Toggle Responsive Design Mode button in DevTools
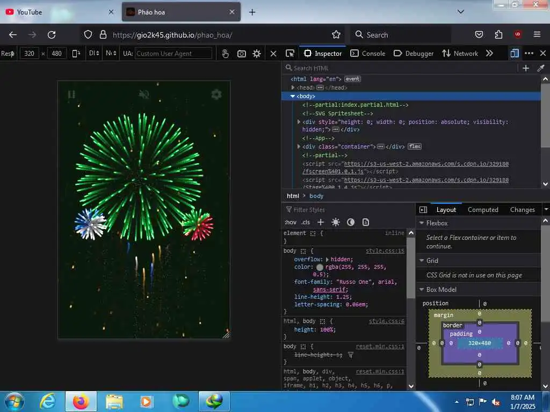550x412 pixels. (514, 53)
